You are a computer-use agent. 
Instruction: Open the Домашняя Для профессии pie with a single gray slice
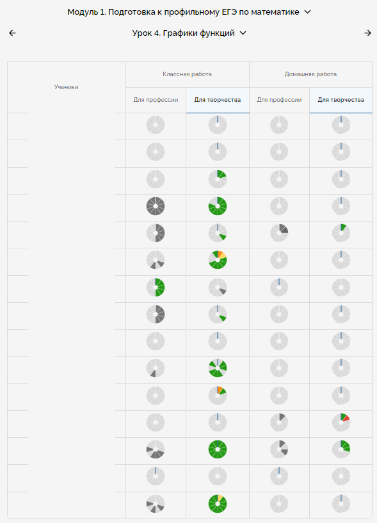click(279, 422)
